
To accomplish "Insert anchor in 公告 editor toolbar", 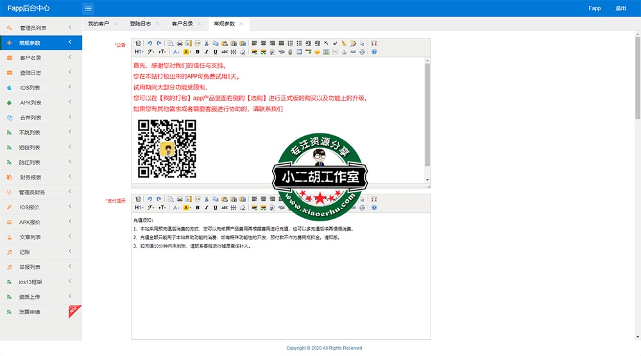I will tap(344, 52).
